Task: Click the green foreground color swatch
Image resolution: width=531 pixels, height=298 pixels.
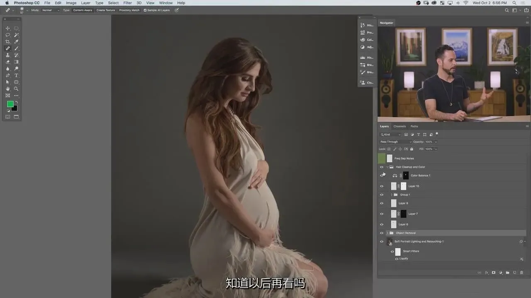Action: (10, 104)
